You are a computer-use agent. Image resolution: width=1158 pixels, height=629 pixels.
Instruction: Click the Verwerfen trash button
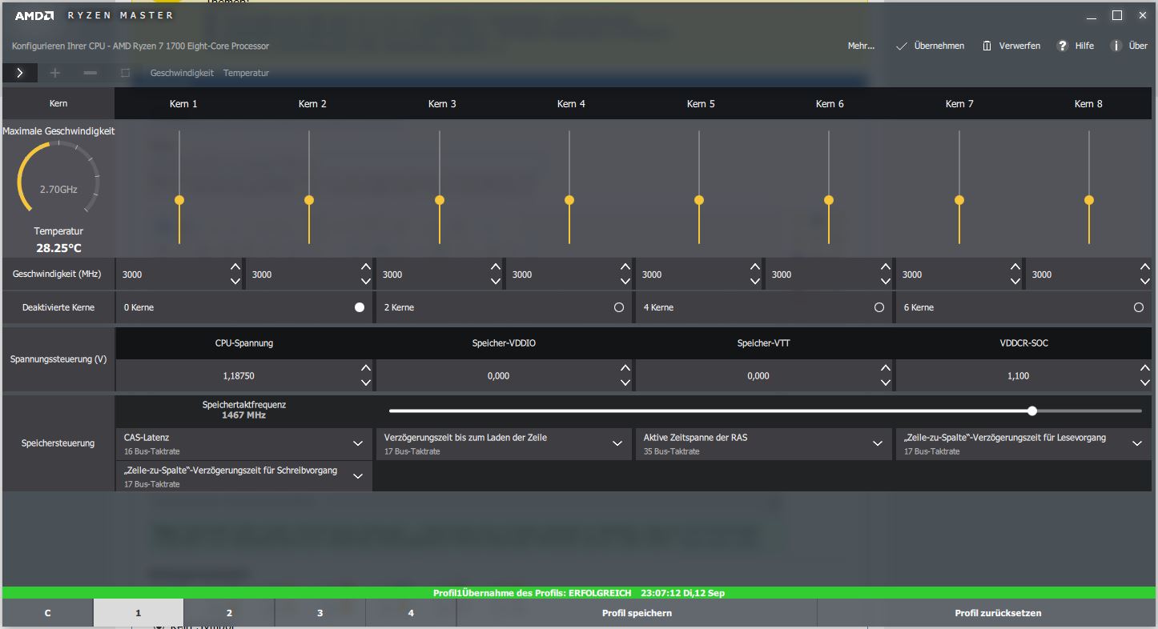1011,46
